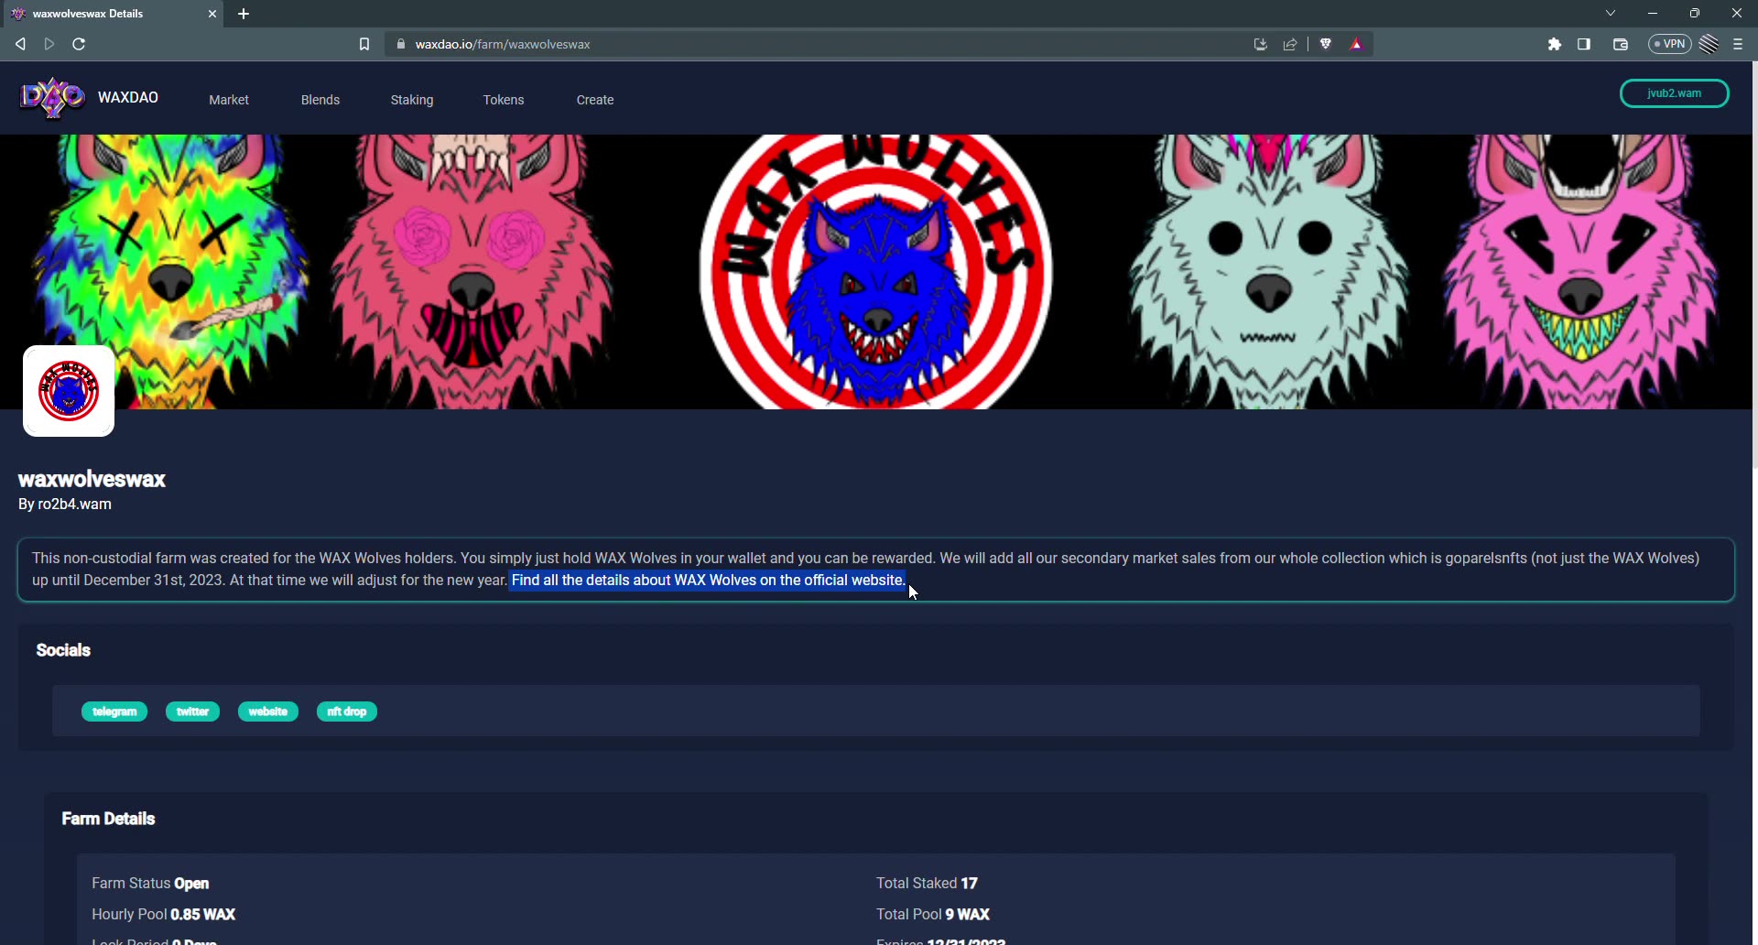Click the Socials heading
The height and width of the screenshot is (945, 1758).
tap(63, 650)
